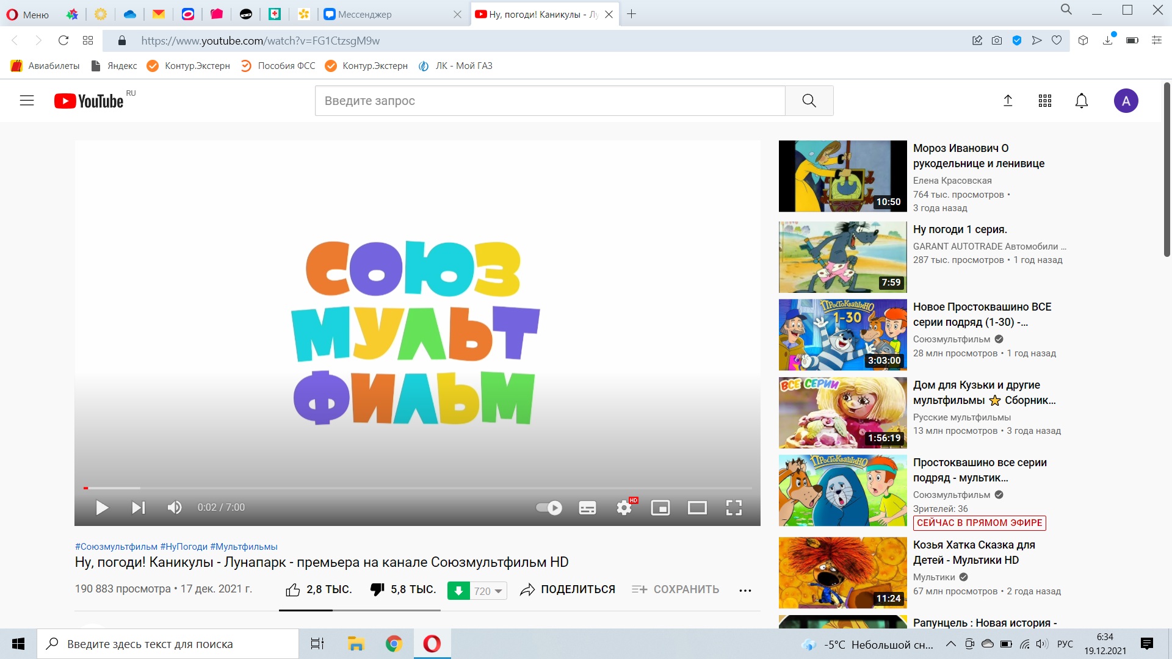Like the video

(319, 589)
